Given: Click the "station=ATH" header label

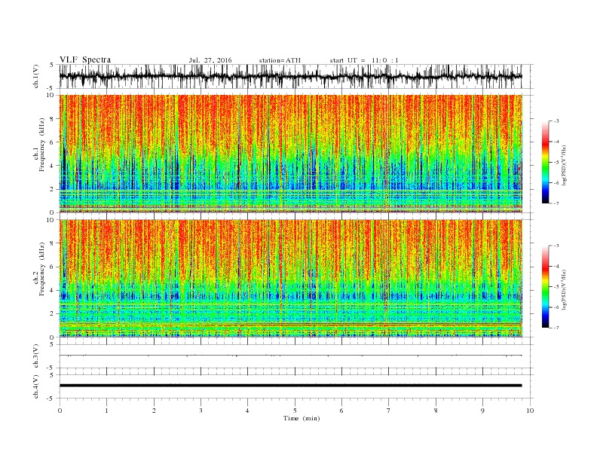Looking at the screenshot, I should tap(280, 60).
